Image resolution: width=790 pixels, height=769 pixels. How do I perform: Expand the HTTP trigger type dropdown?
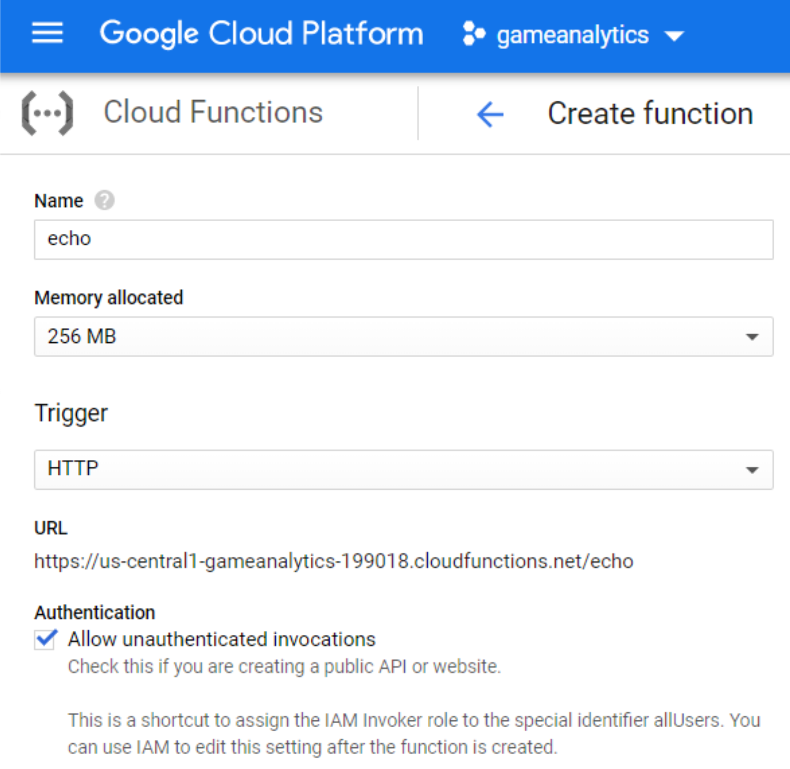(x=404, y=470)
